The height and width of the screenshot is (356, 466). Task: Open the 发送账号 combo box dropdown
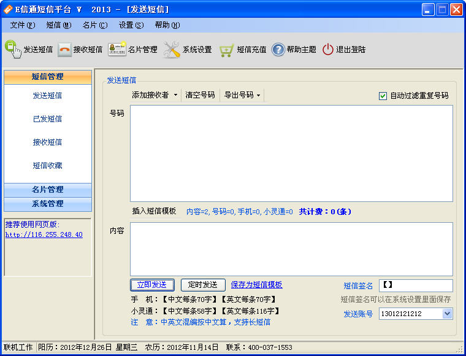[x=447, y=314]
